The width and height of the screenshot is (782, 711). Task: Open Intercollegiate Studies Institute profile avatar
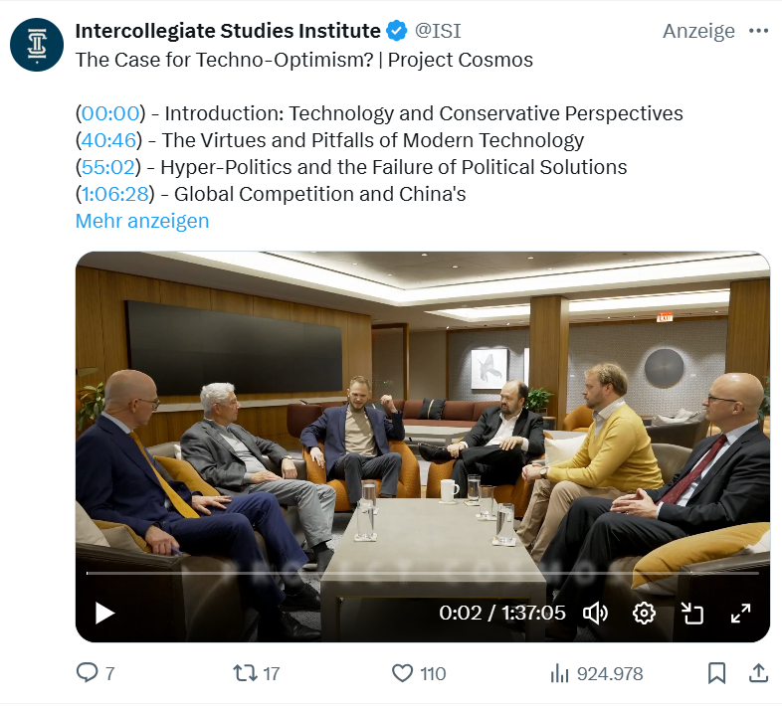pyautogui.click(x=37, y=45)
